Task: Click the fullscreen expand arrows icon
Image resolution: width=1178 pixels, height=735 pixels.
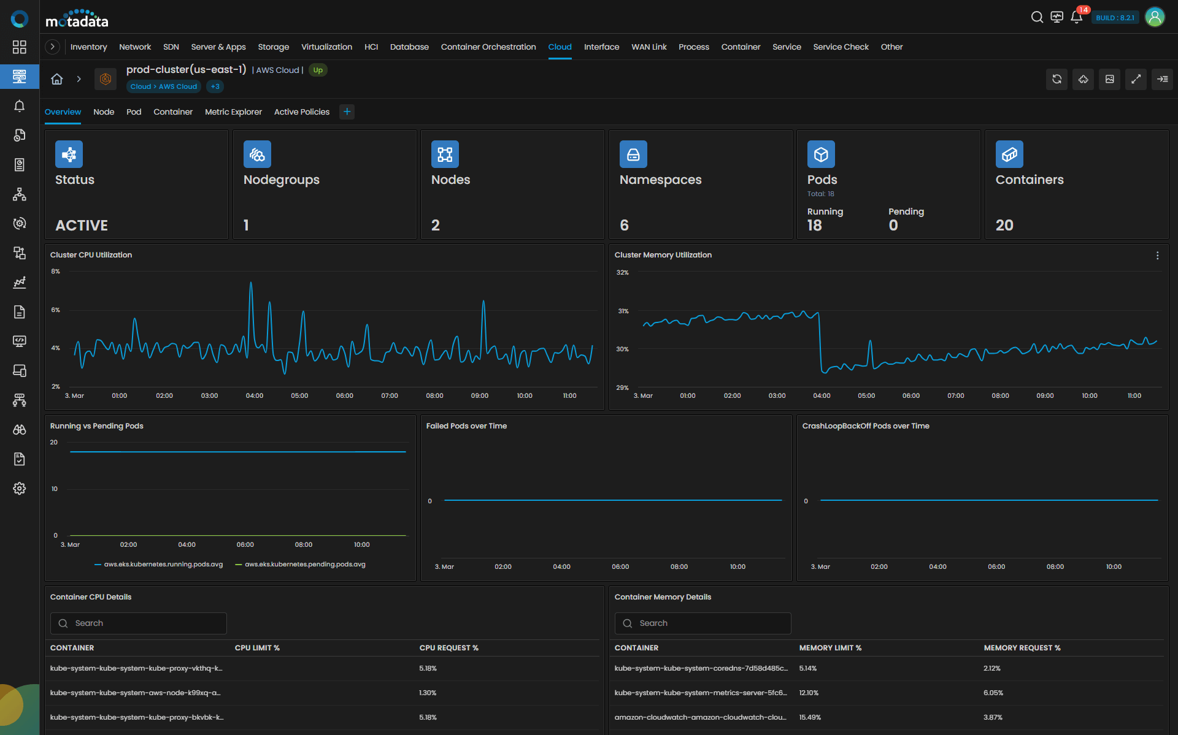Action: 1136,79
